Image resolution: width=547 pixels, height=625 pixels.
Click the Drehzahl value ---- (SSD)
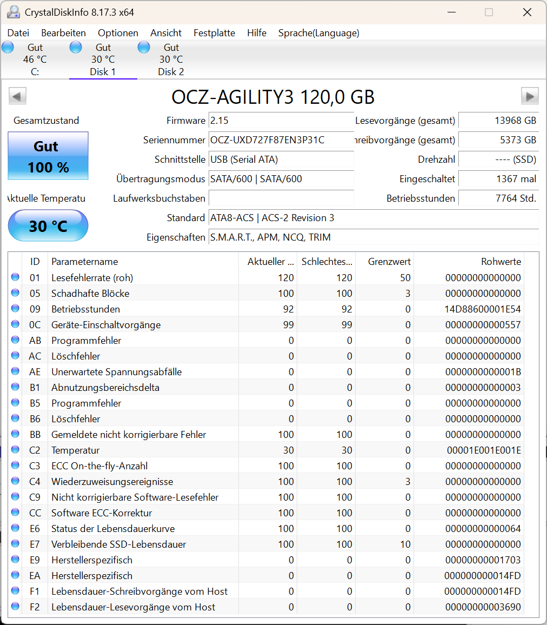(499, 159)
